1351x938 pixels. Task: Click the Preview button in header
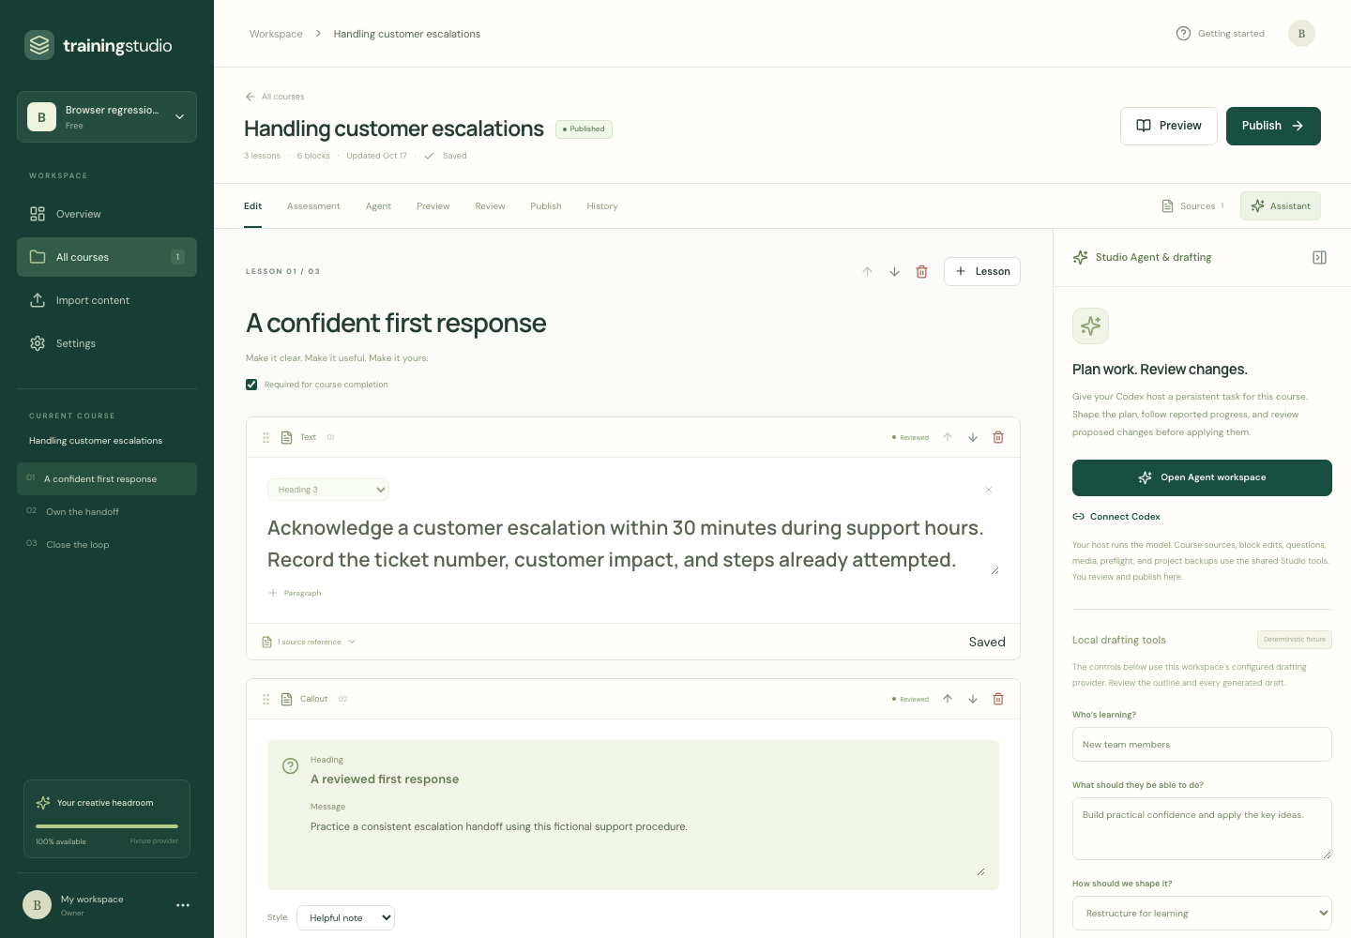coord(1169,126)
